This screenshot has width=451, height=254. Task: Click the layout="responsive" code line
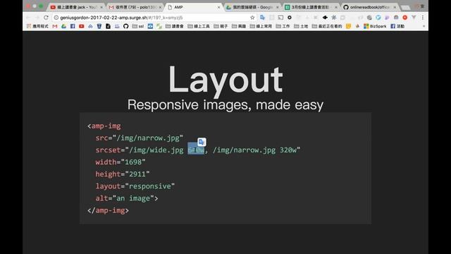[x=135, y=186]
